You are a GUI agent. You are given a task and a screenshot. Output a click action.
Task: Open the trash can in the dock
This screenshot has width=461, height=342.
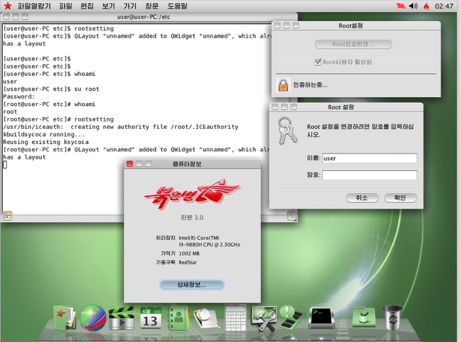coord(392,318)
